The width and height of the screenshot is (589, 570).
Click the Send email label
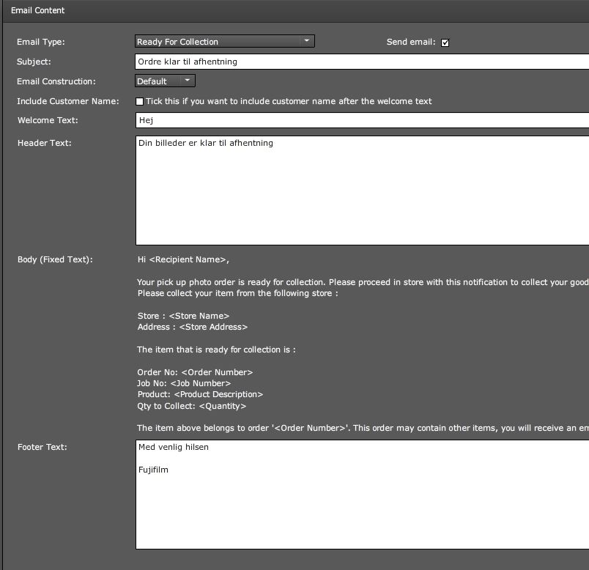[x=411, y=42]
